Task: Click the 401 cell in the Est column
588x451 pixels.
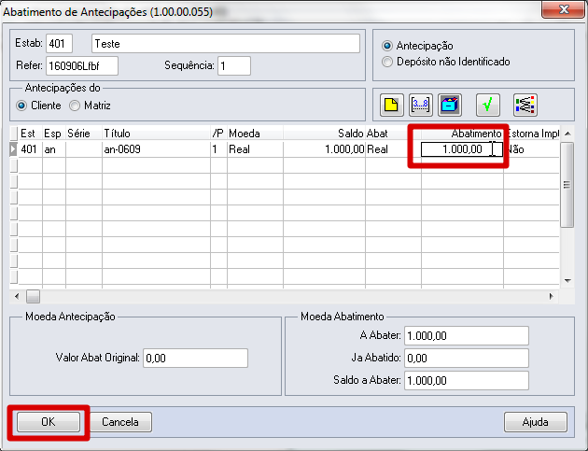Action: click(x=31, y=149)
